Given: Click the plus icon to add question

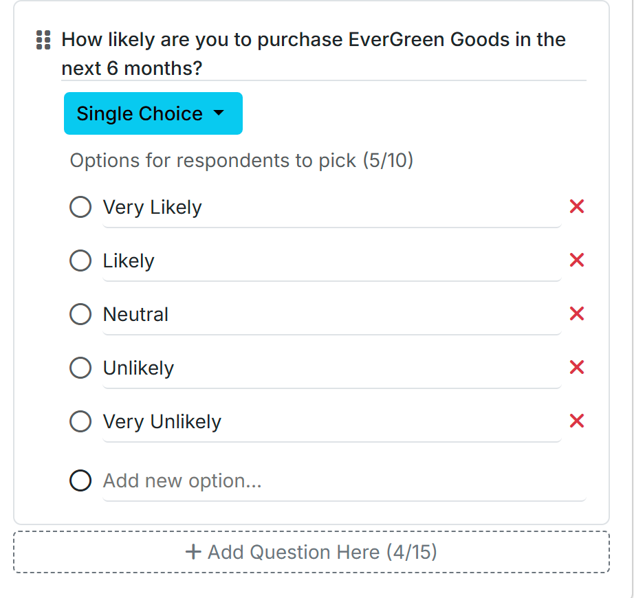Looking at the screenshot, I should tap(193, 552).
